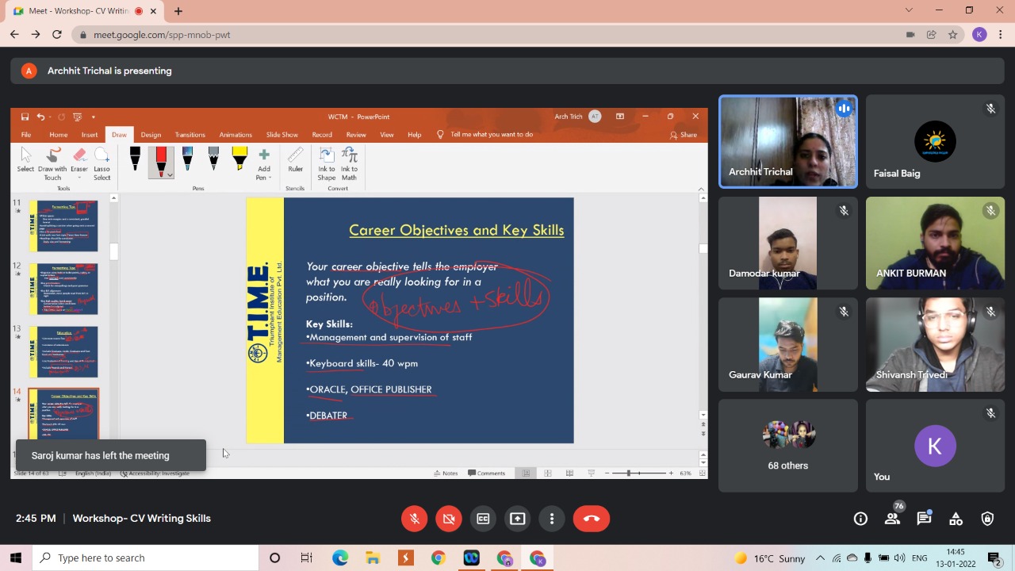The image size is (1015, 571).
Task: Open the host controls shield icon
Action: point(987,519)
